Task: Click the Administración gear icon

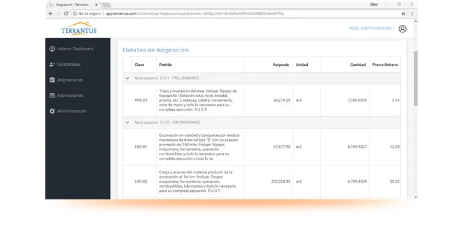Action: pos(52,111)
